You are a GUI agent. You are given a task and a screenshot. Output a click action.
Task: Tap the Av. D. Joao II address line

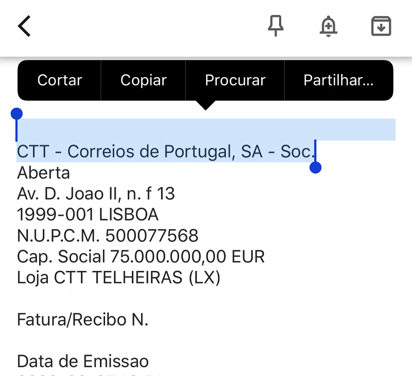[96, 194]
